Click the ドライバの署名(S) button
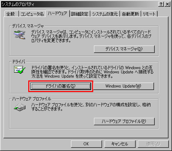The image size is (172, 151). (61, 86)
